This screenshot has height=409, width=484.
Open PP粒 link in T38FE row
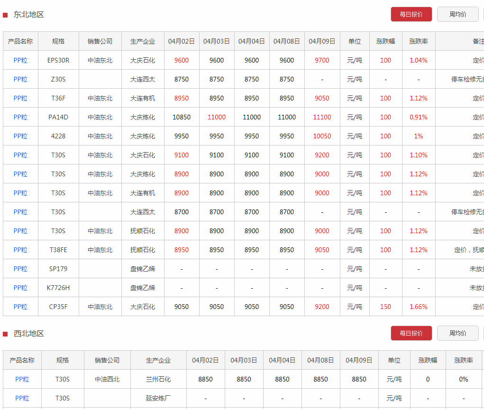click(x=20, y=250)
